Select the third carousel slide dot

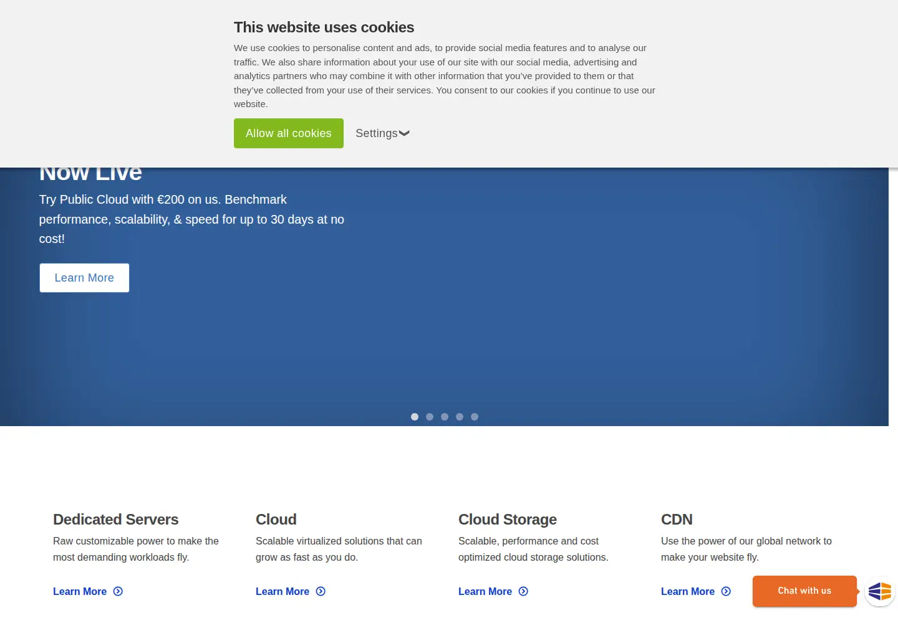445,417
